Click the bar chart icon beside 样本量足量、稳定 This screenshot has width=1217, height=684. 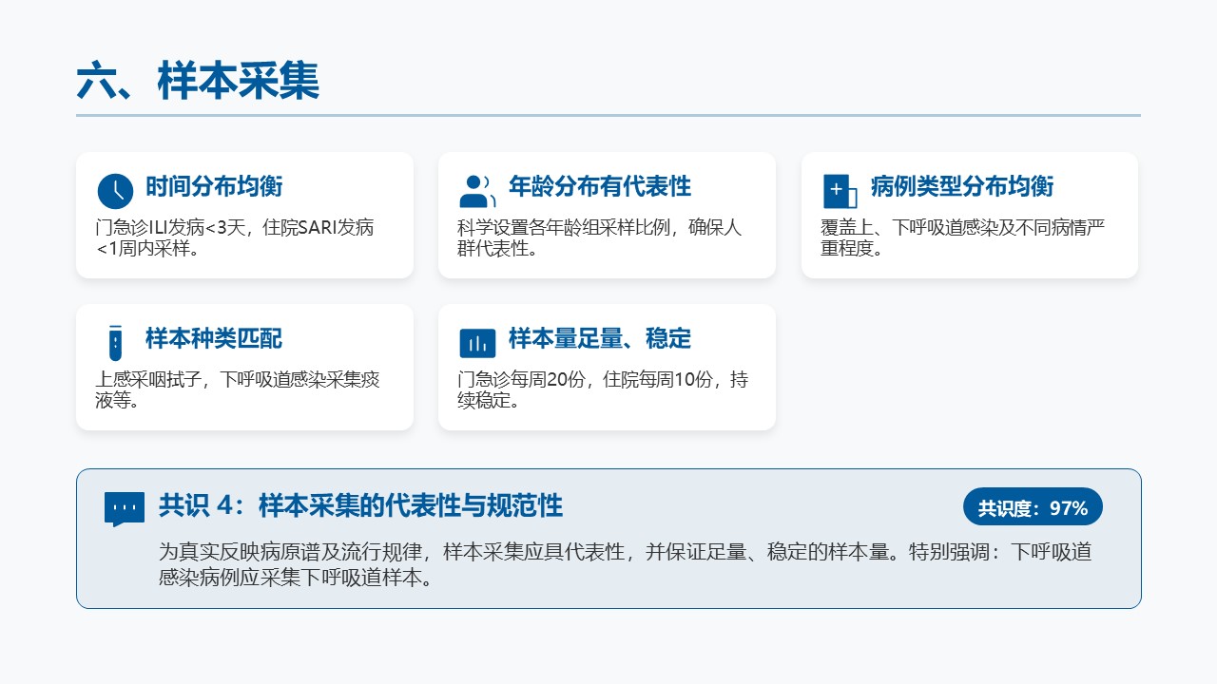click(x=477, y=343)
